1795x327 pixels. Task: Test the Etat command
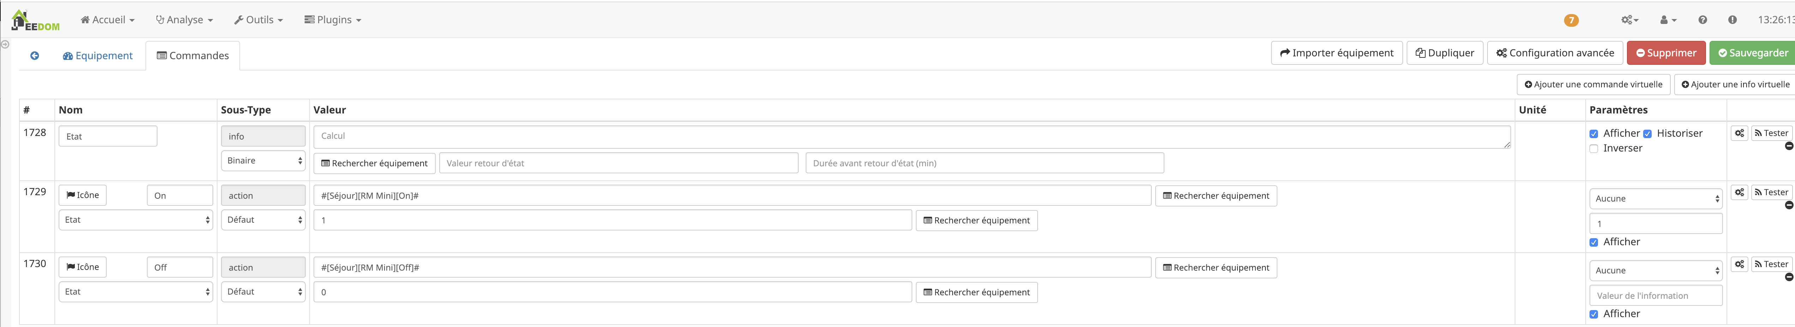click(1771, 133)
